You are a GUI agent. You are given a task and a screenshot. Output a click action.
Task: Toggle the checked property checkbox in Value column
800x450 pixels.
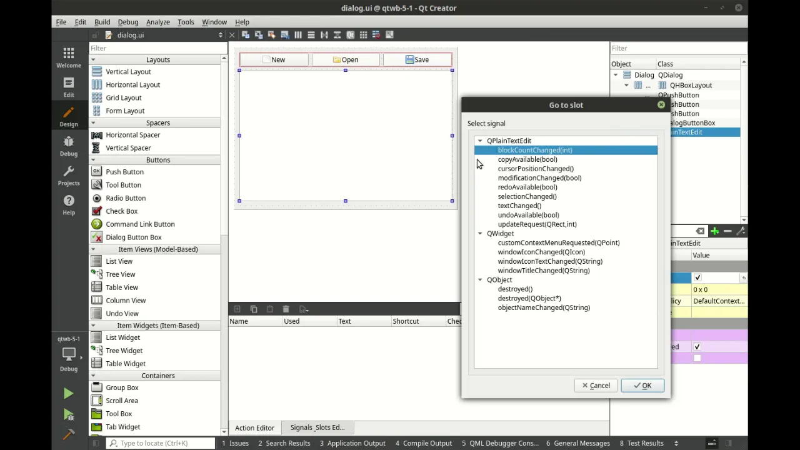pyautogui.click(x=697, y=277)
